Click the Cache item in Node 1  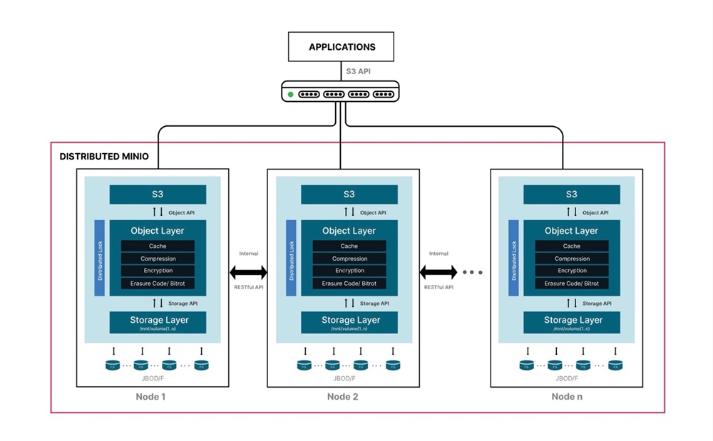coord(158,247)
